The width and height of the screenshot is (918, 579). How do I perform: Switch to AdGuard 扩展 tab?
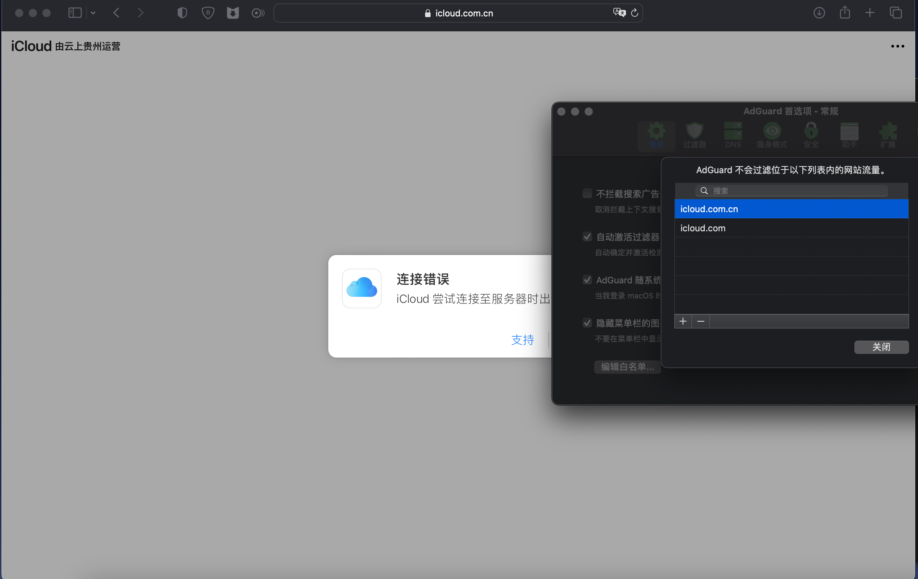point(888,136)
